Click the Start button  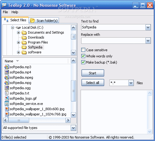click(93, 73)
